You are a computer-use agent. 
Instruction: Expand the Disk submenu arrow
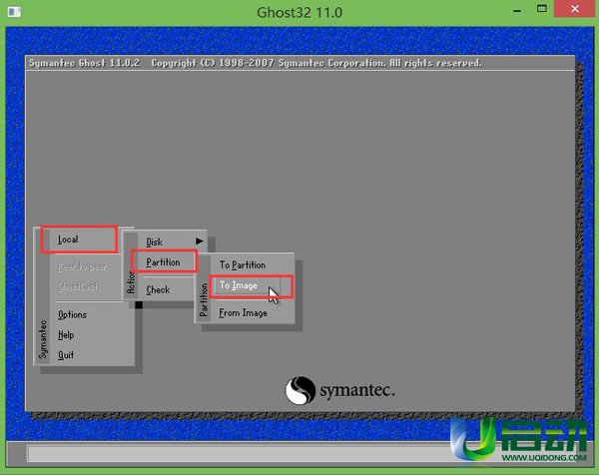(199, 241)
